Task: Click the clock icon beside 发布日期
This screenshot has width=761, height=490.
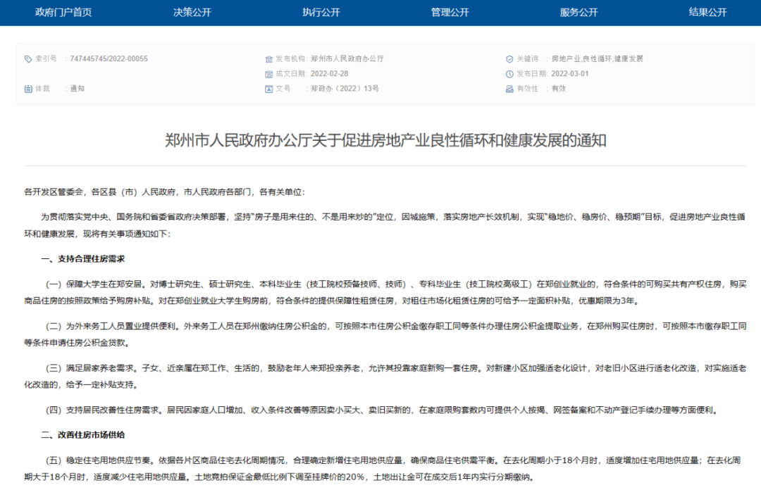Action: (x=509, y=73)
